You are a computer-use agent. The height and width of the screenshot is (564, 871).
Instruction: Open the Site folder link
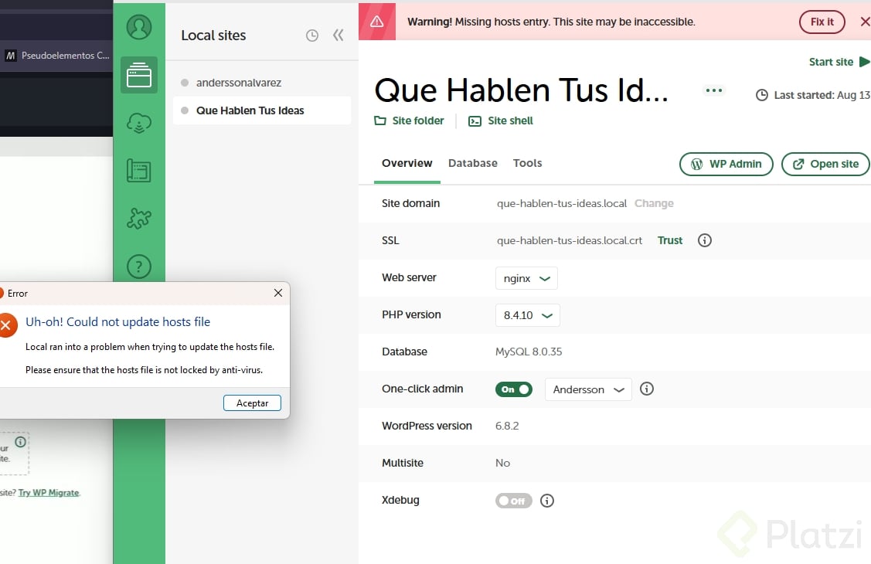[410, 121]
